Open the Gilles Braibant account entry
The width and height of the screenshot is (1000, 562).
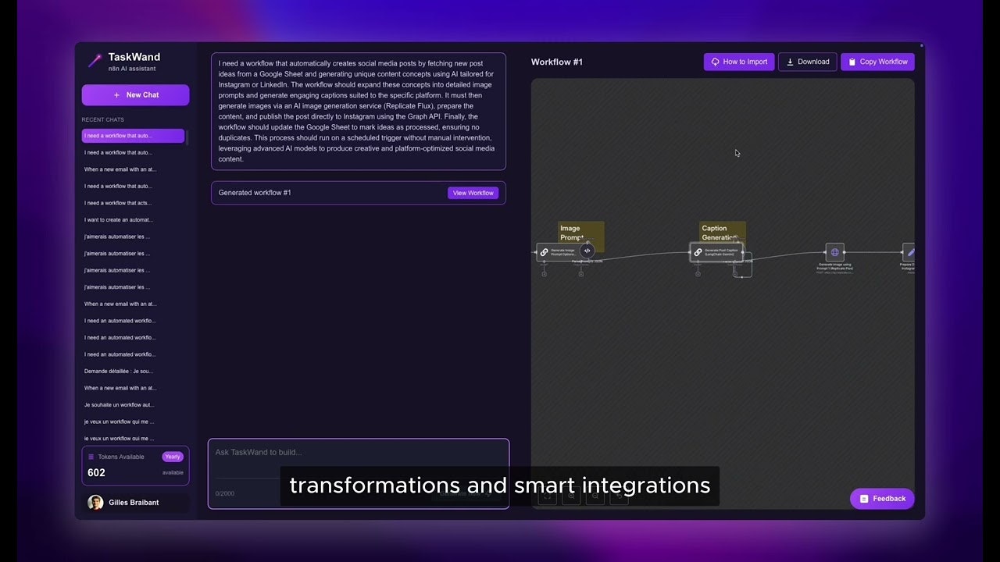pos(135,503)
